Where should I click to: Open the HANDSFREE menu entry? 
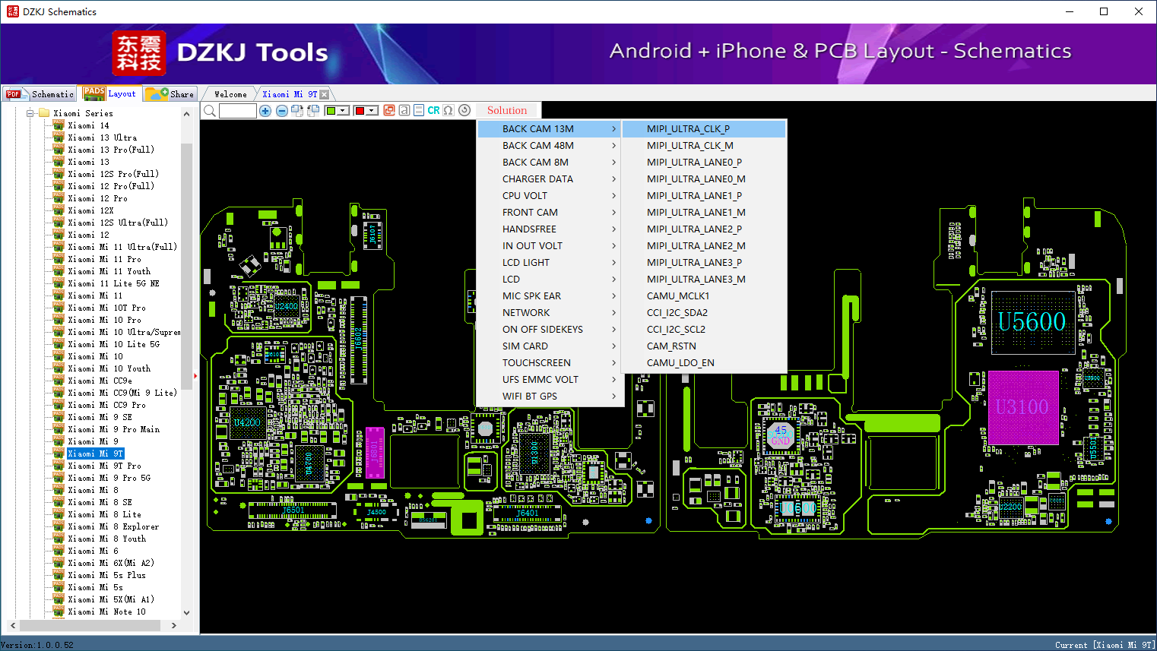coord(550,229)
